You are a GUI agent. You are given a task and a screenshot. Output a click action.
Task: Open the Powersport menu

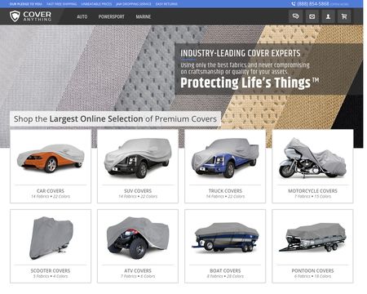click(x=111, y=17)
